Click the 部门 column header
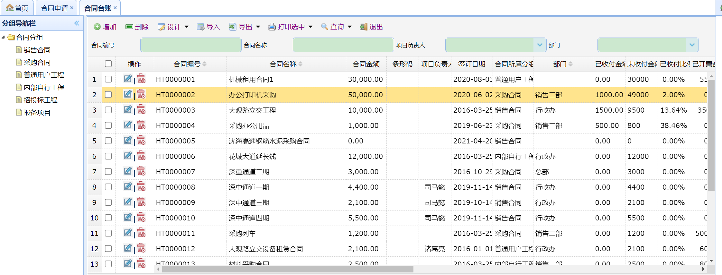This screenshot has width=722, height=275. [x=563, y=64]
